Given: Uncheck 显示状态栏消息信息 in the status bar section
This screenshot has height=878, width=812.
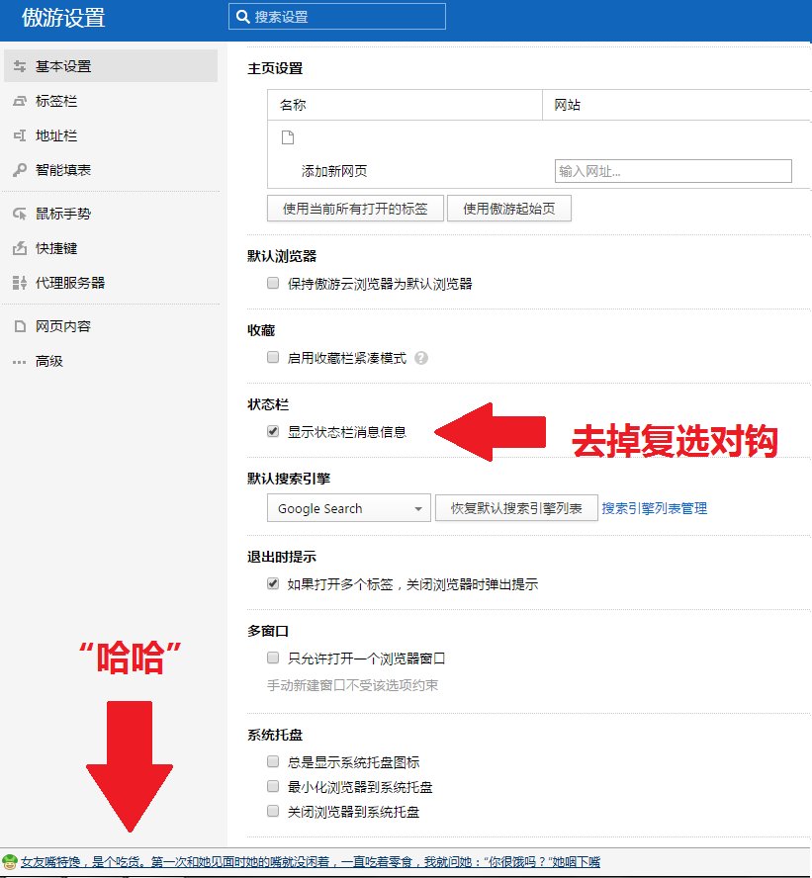Looking at the screenshot, I should click(272, 431).
